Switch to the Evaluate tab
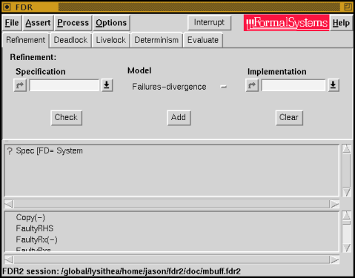 coord(203,40)
